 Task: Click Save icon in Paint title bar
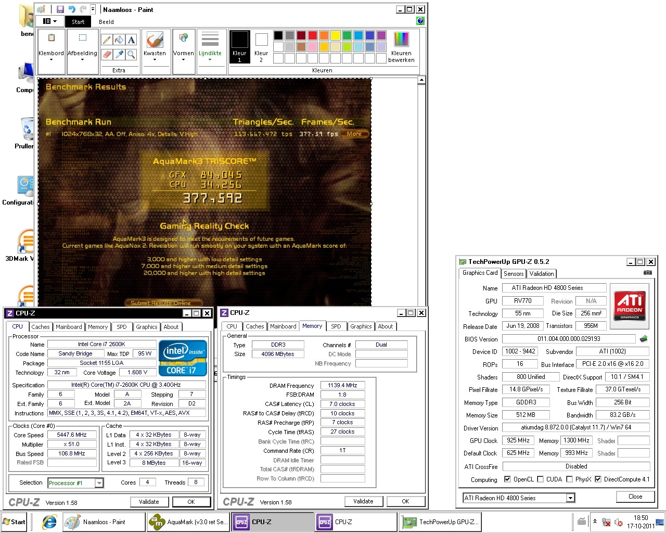point(60,9)
